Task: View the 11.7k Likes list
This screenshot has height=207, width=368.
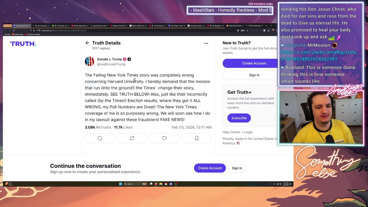Action: point(123,127)
